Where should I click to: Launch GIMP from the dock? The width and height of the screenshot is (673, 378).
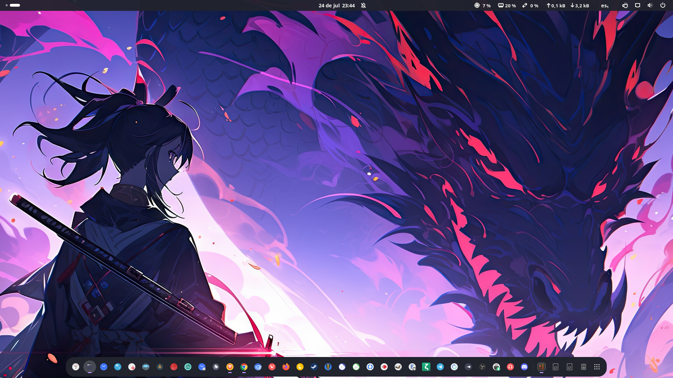pyautogui.click(x=398, y=367)
